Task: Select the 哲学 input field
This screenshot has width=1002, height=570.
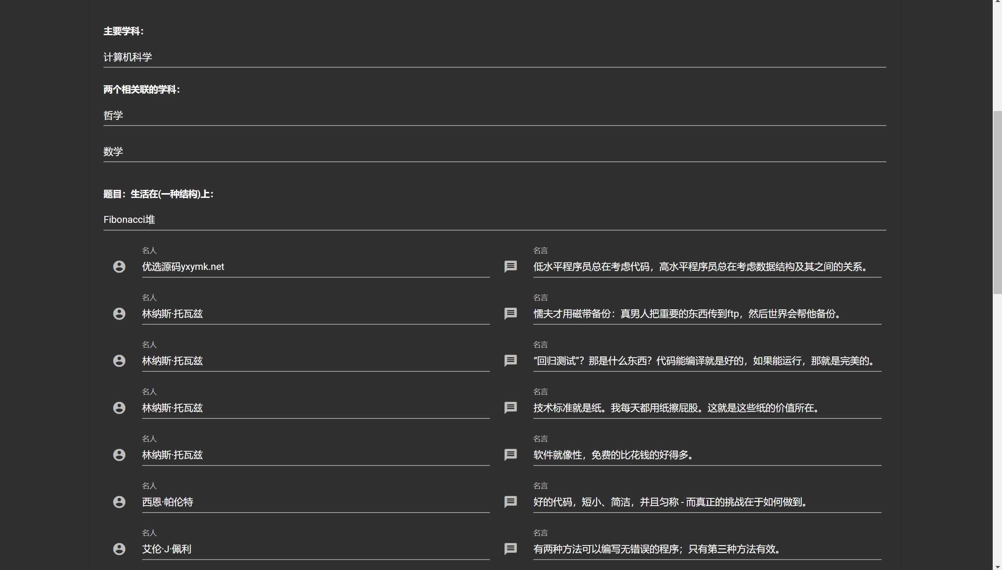Action: pos(494,115)
